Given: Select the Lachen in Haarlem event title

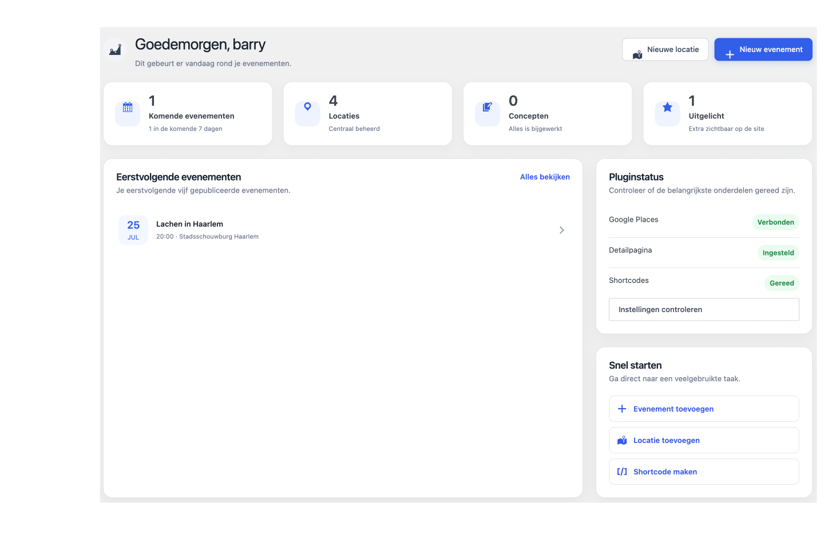Looking at the screenshot, I should 189,224.
